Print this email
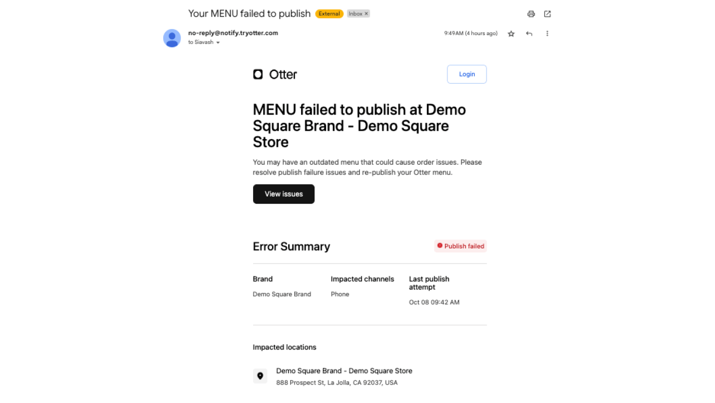715x403 pixels. (531, 14)
